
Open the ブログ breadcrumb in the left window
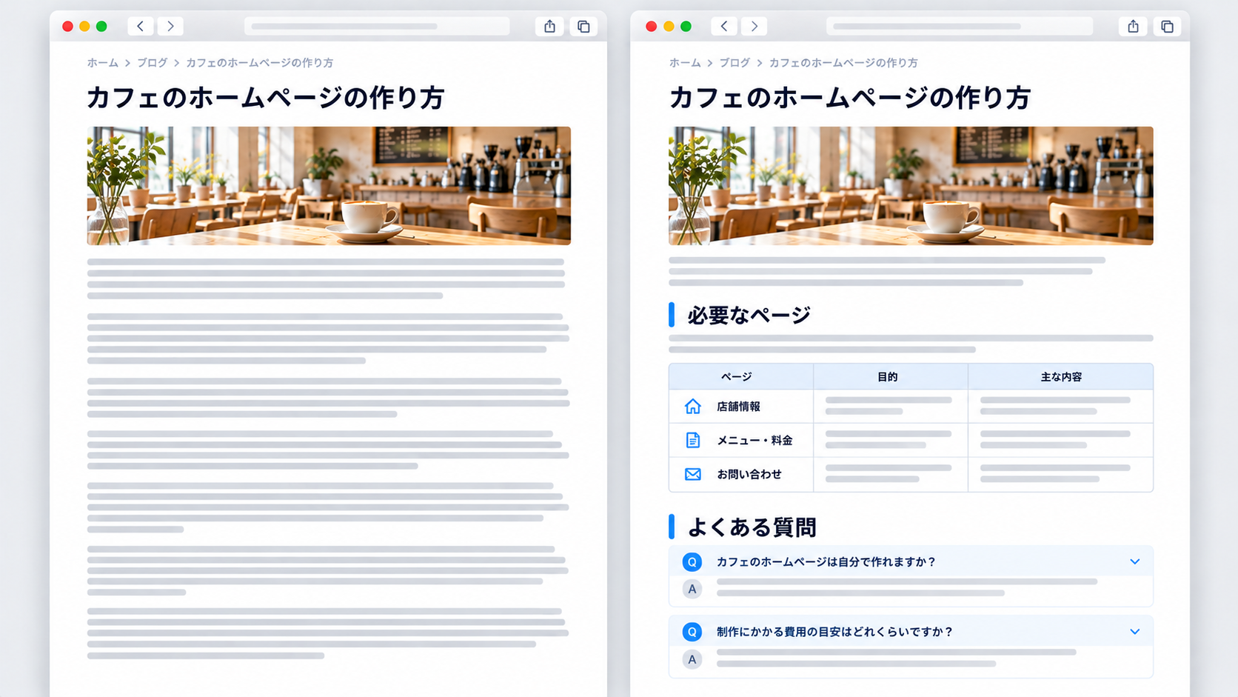click(152, 63)
